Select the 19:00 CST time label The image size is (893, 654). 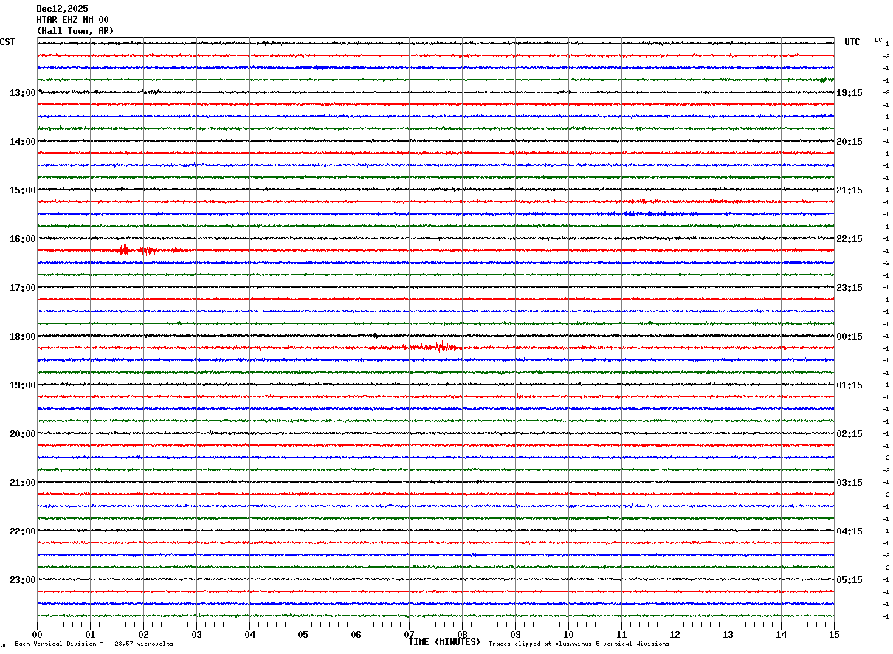coord(23,385)
